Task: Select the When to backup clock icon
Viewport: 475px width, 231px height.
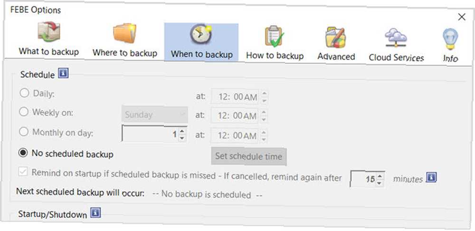Action: [x=201, y=35]
